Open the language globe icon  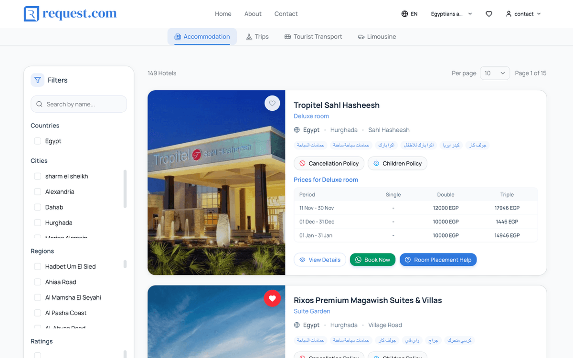pyautogui.click(x=404, y=14)
